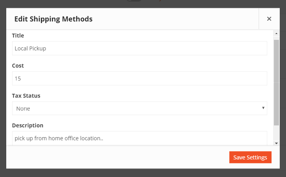
Task: Click empty footer area beside Save Settings
Action: (x=118, y=157)
